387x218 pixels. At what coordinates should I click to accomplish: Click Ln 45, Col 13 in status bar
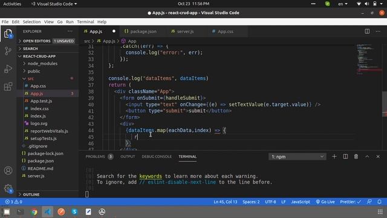coord(226,202)
